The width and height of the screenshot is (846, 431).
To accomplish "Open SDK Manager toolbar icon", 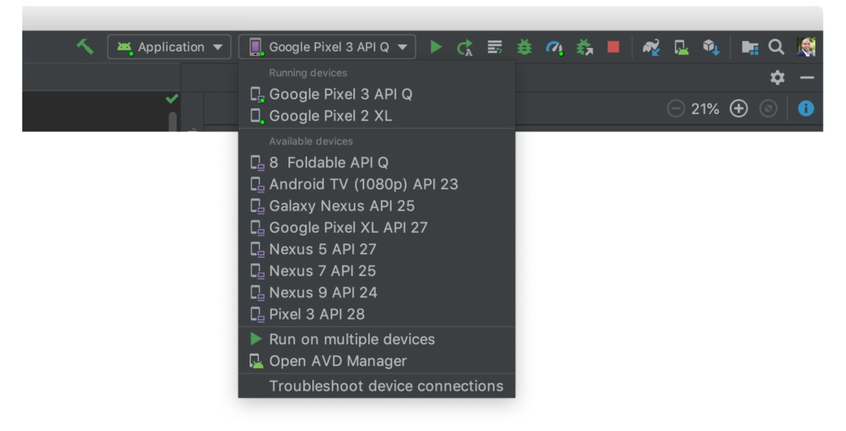I will (x=711, y=47).
